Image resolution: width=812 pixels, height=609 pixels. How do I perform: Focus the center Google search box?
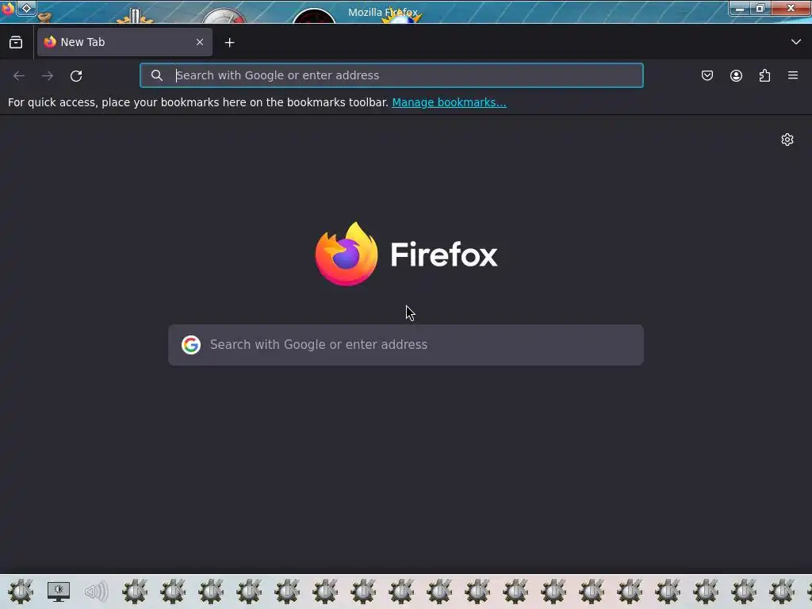coord(406,345)
